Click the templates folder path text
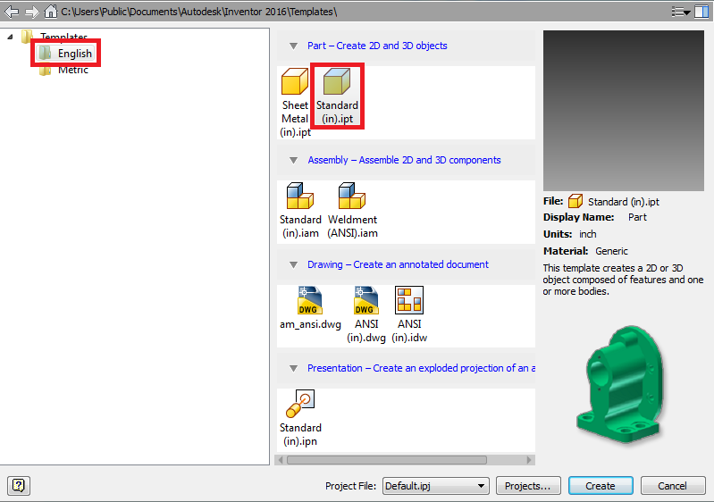Viewport: 714px width, 502px height. point(199,12)
